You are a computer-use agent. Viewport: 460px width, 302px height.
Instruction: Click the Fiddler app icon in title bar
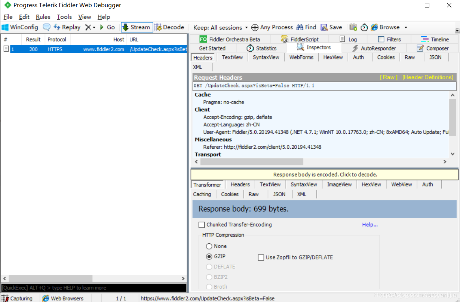[x=7, y=5]
